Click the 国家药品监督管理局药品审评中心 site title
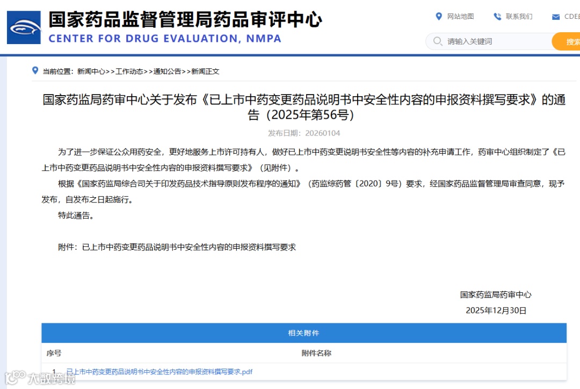The height and width of the screenshot is (389, 580). (185, 20)
